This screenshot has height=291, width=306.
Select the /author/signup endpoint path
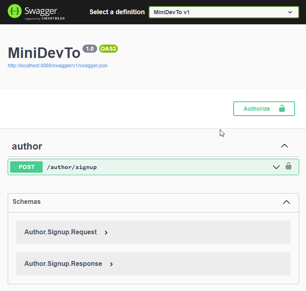[x=72, y=167]
